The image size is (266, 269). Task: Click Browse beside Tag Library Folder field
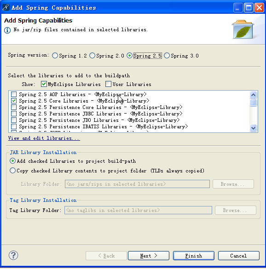(236, 210)
